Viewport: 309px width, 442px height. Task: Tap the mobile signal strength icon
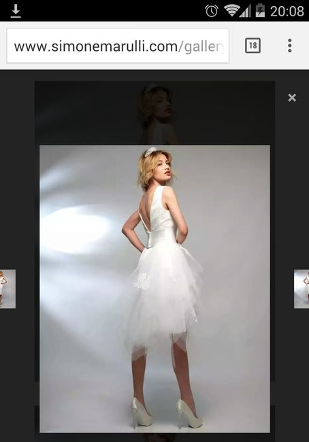pos(245,12)
